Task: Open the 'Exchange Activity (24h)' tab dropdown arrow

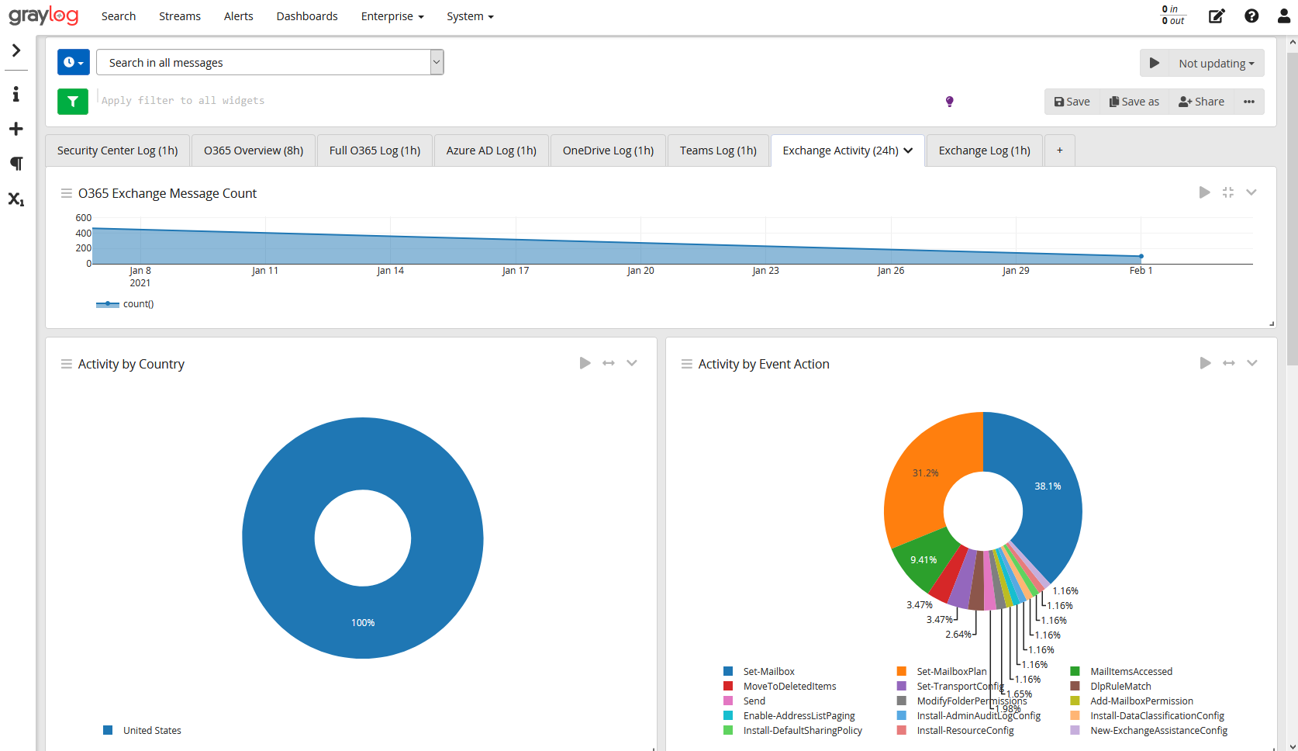Action: (909, 151)
